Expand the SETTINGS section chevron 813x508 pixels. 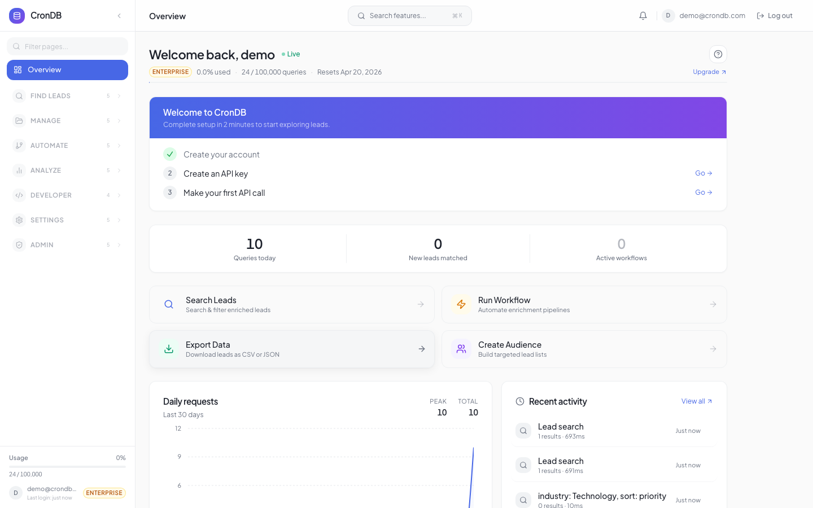119,220
